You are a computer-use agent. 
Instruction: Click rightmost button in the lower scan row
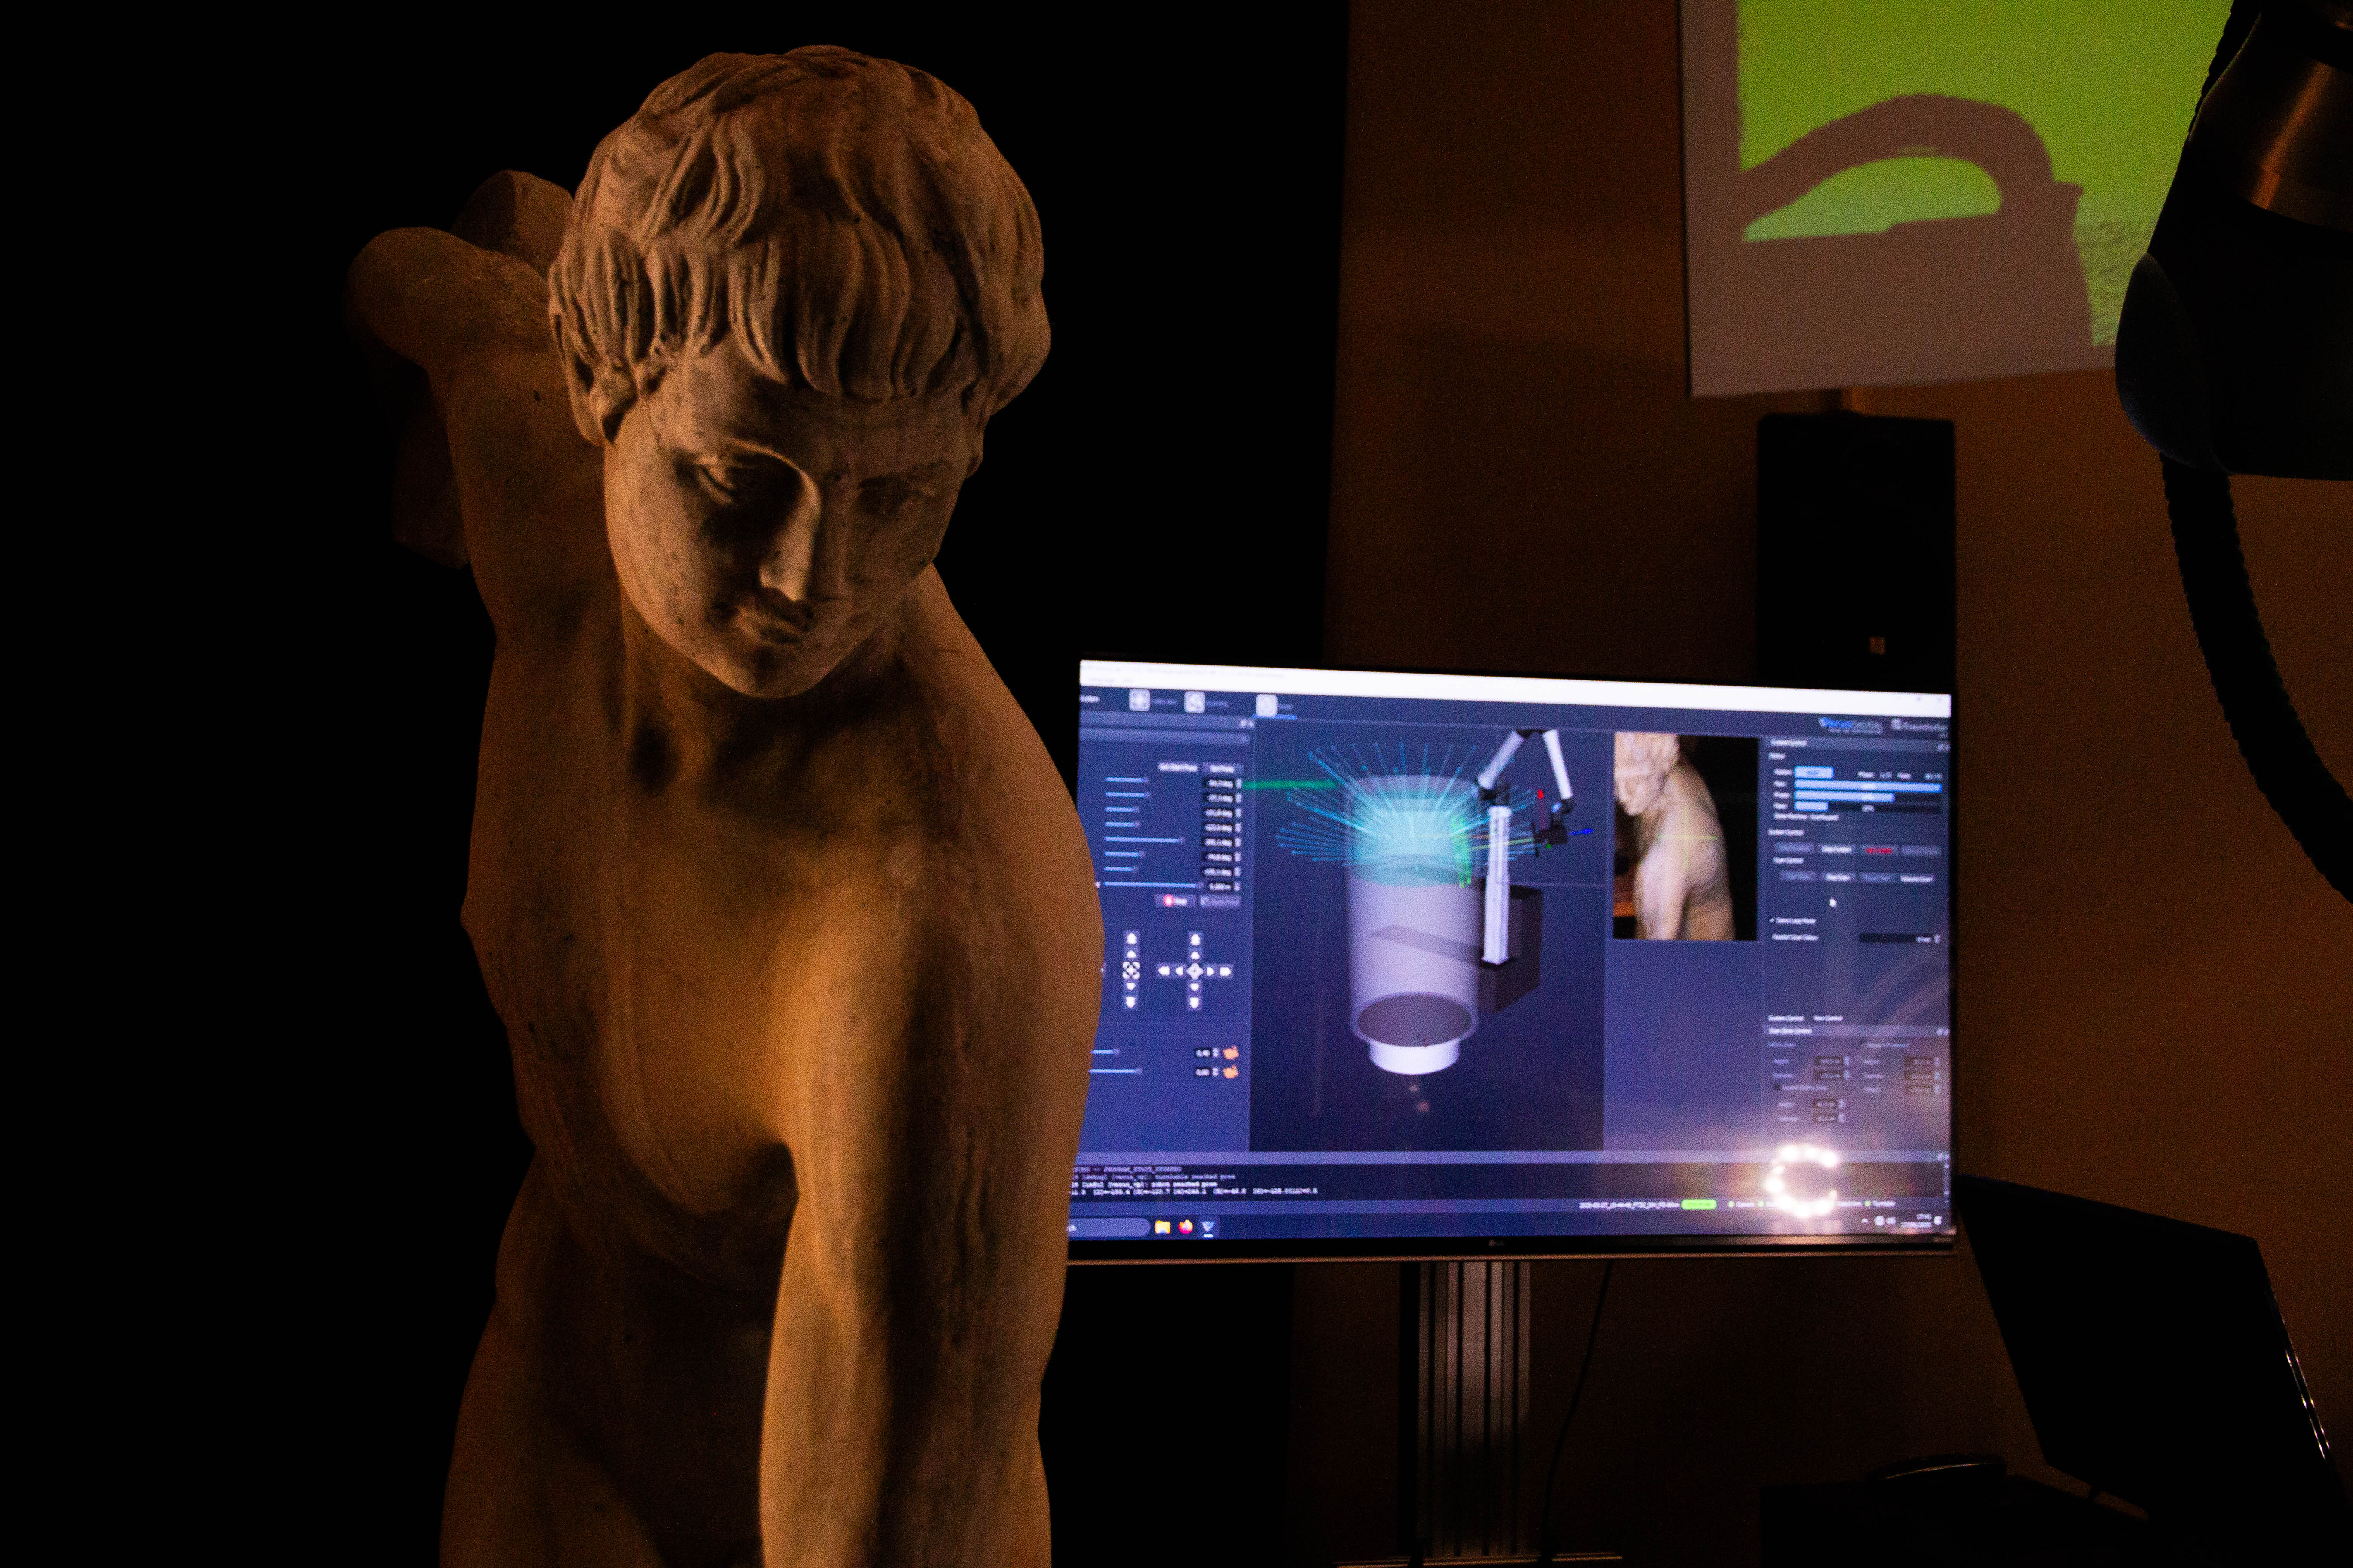pos(1917,878)
